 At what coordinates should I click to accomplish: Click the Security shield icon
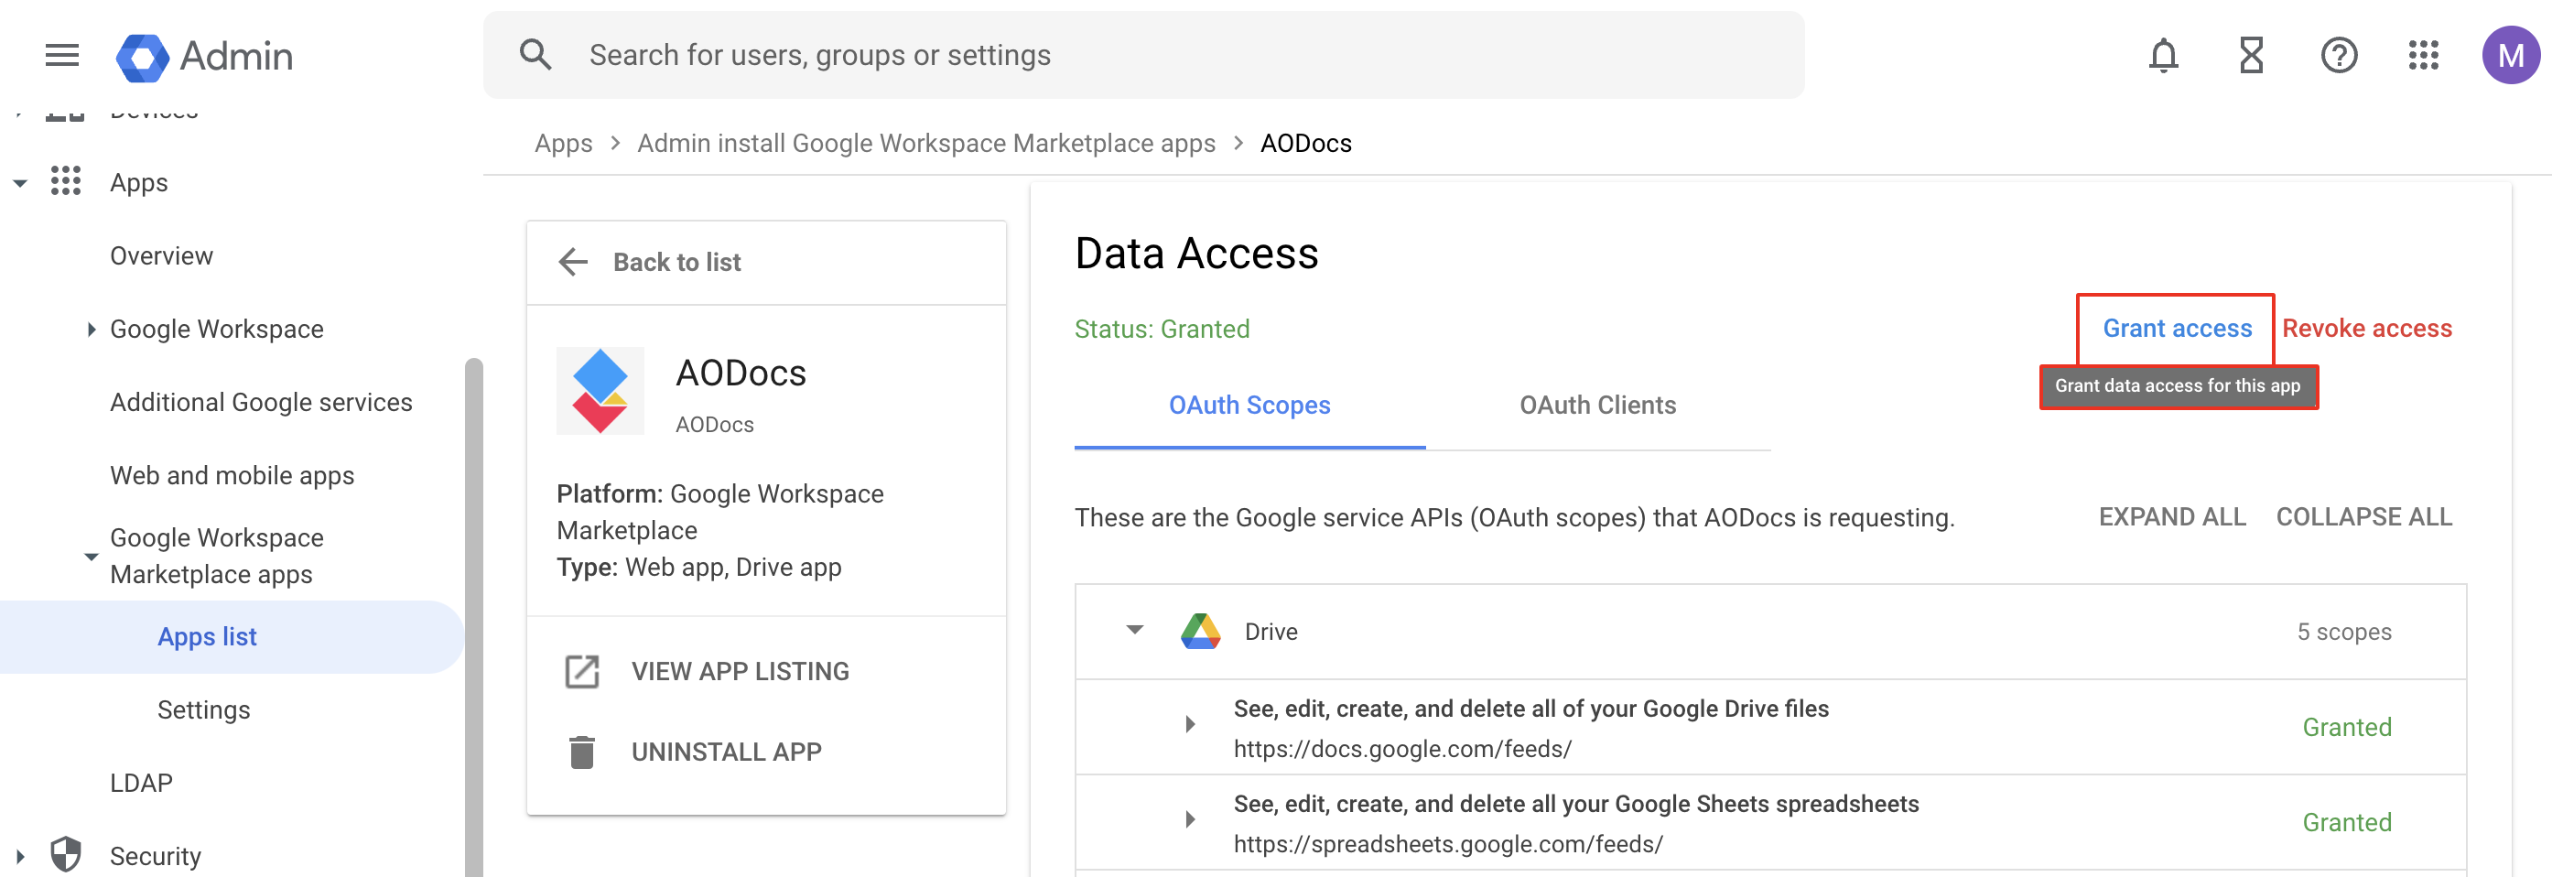65,854
